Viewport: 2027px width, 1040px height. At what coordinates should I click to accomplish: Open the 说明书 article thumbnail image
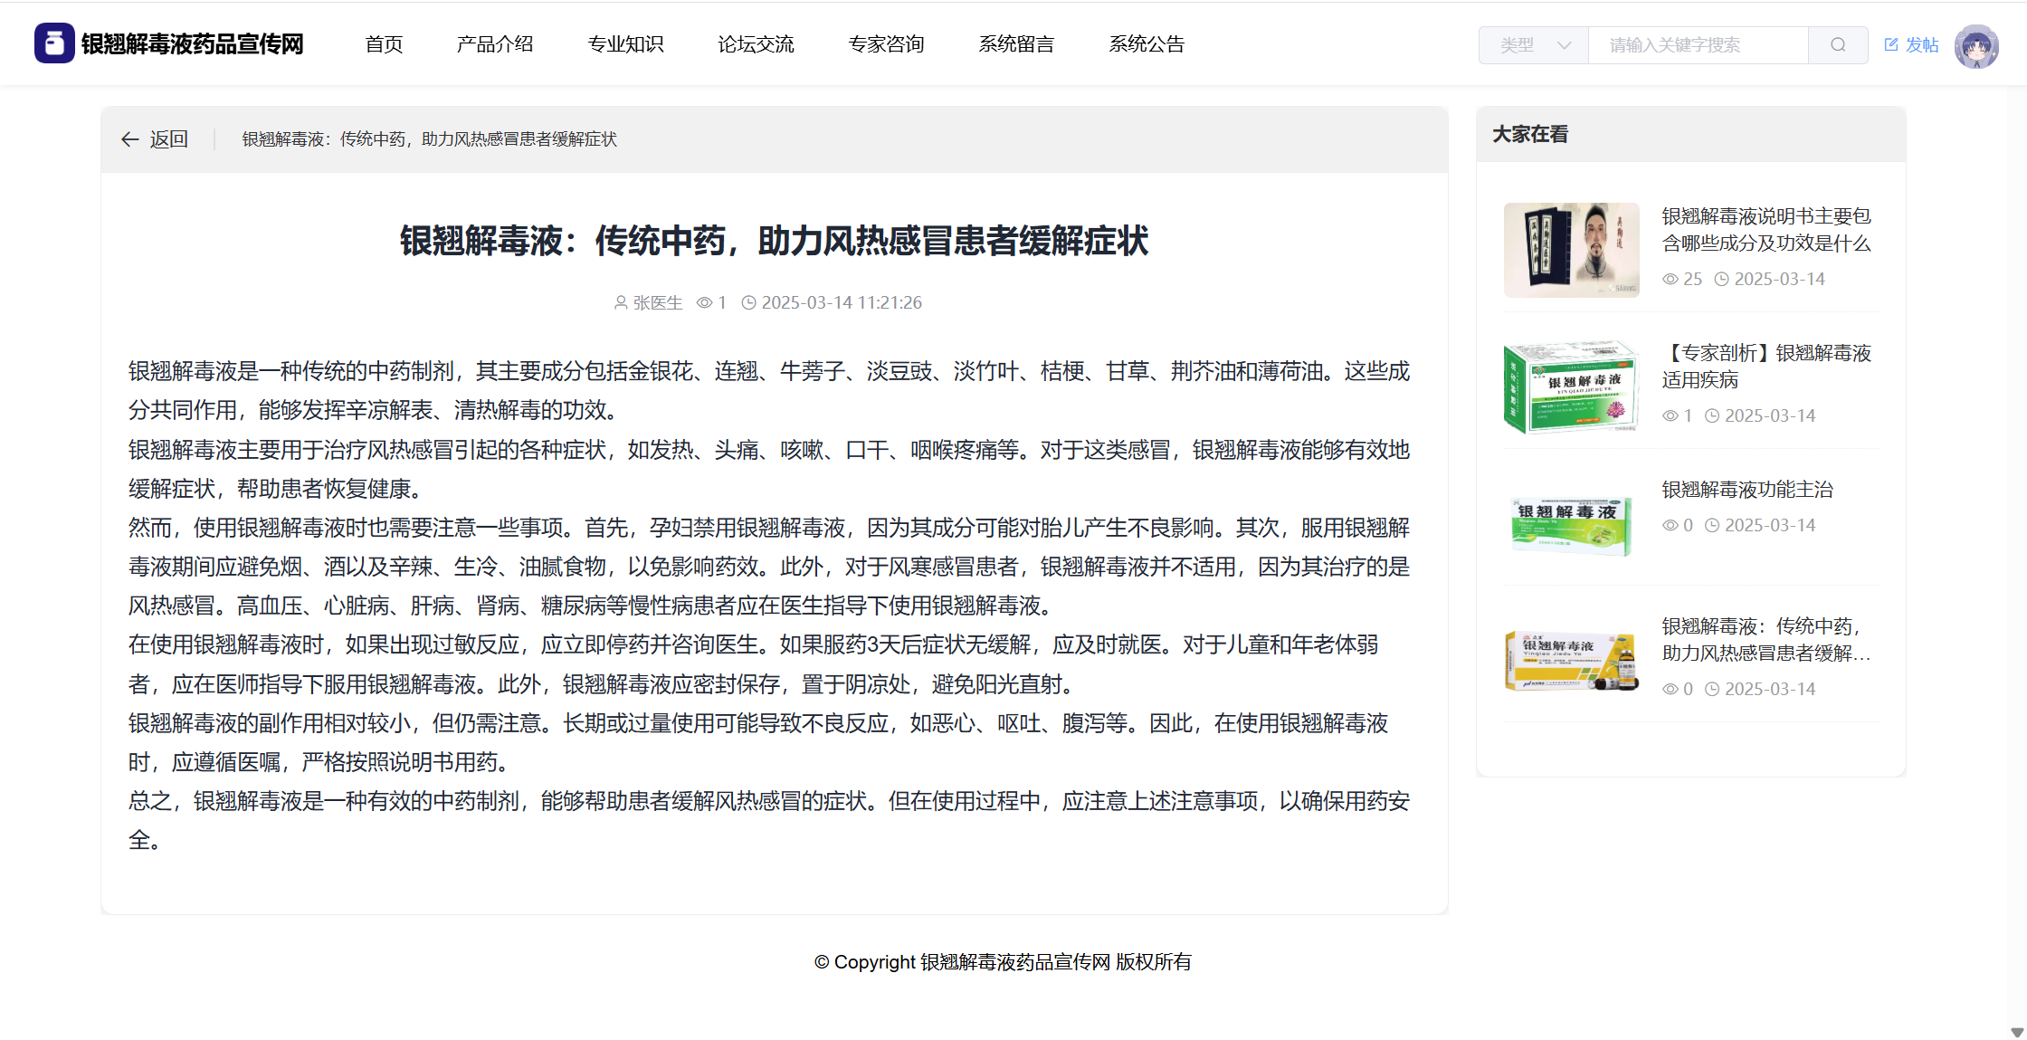1571,250
